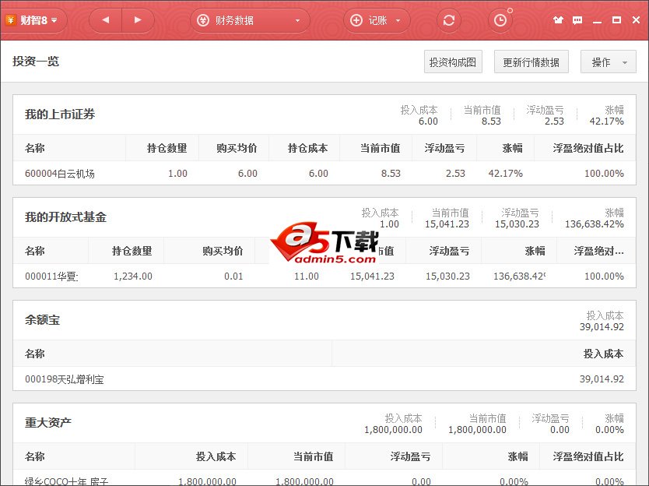Click the 39,014.92 cell in 天弘增利宝 row
The width and height of the screenshot is (649, 486).
click(x=602, y=379)
